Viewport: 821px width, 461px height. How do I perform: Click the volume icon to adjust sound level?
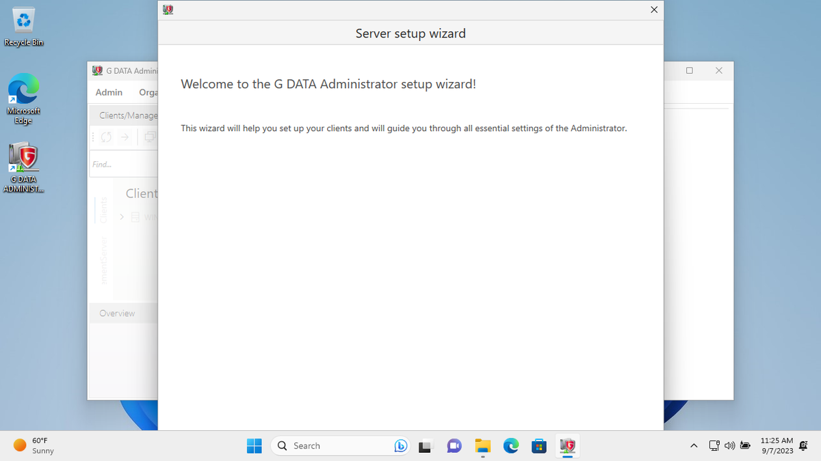729,445
